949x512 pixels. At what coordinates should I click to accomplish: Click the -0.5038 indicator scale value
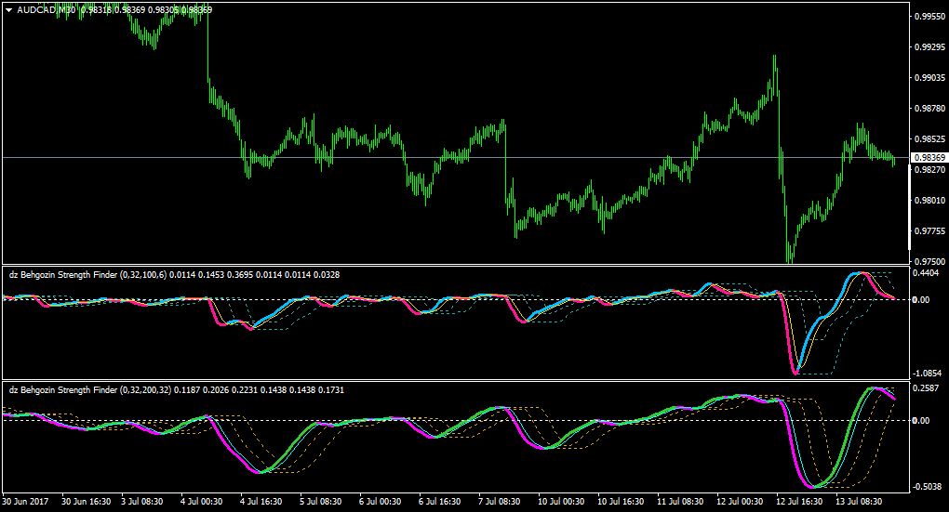[927, 487]
